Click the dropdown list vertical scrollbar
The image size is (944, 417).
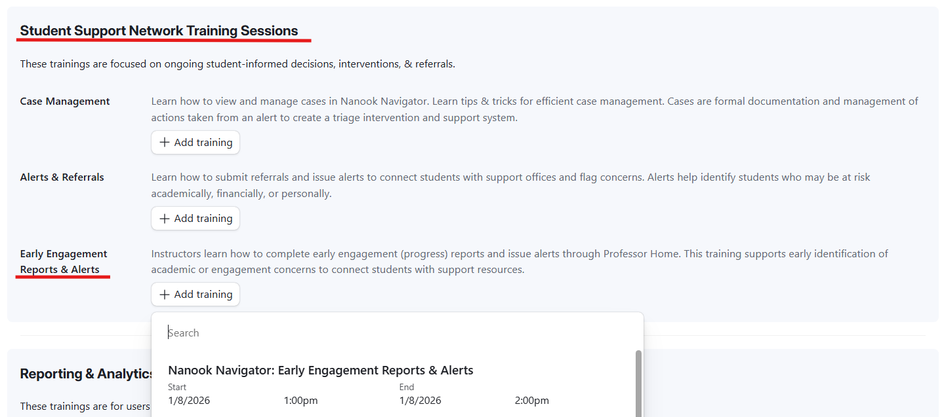(638, 383)
